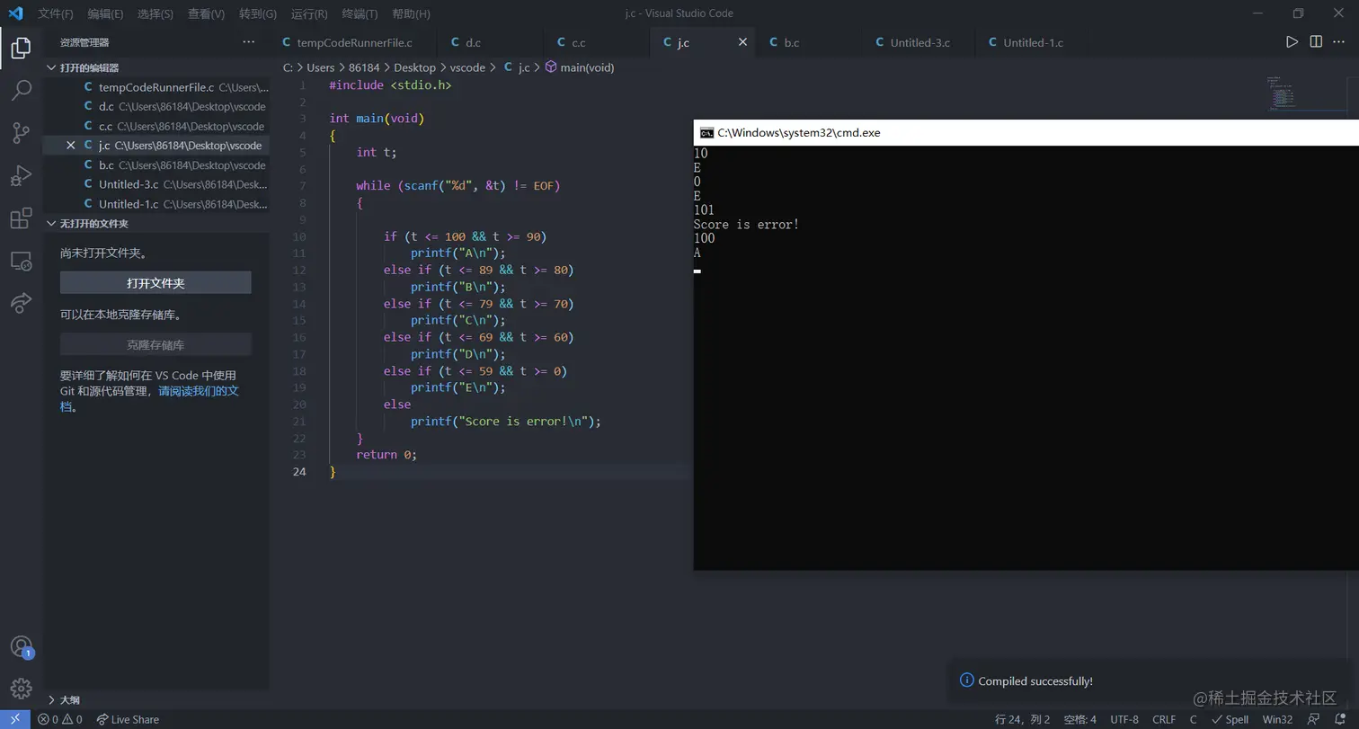Open the j.c file breadcrumb
Screen dimensions: 1359x729
tap(517, 67)
